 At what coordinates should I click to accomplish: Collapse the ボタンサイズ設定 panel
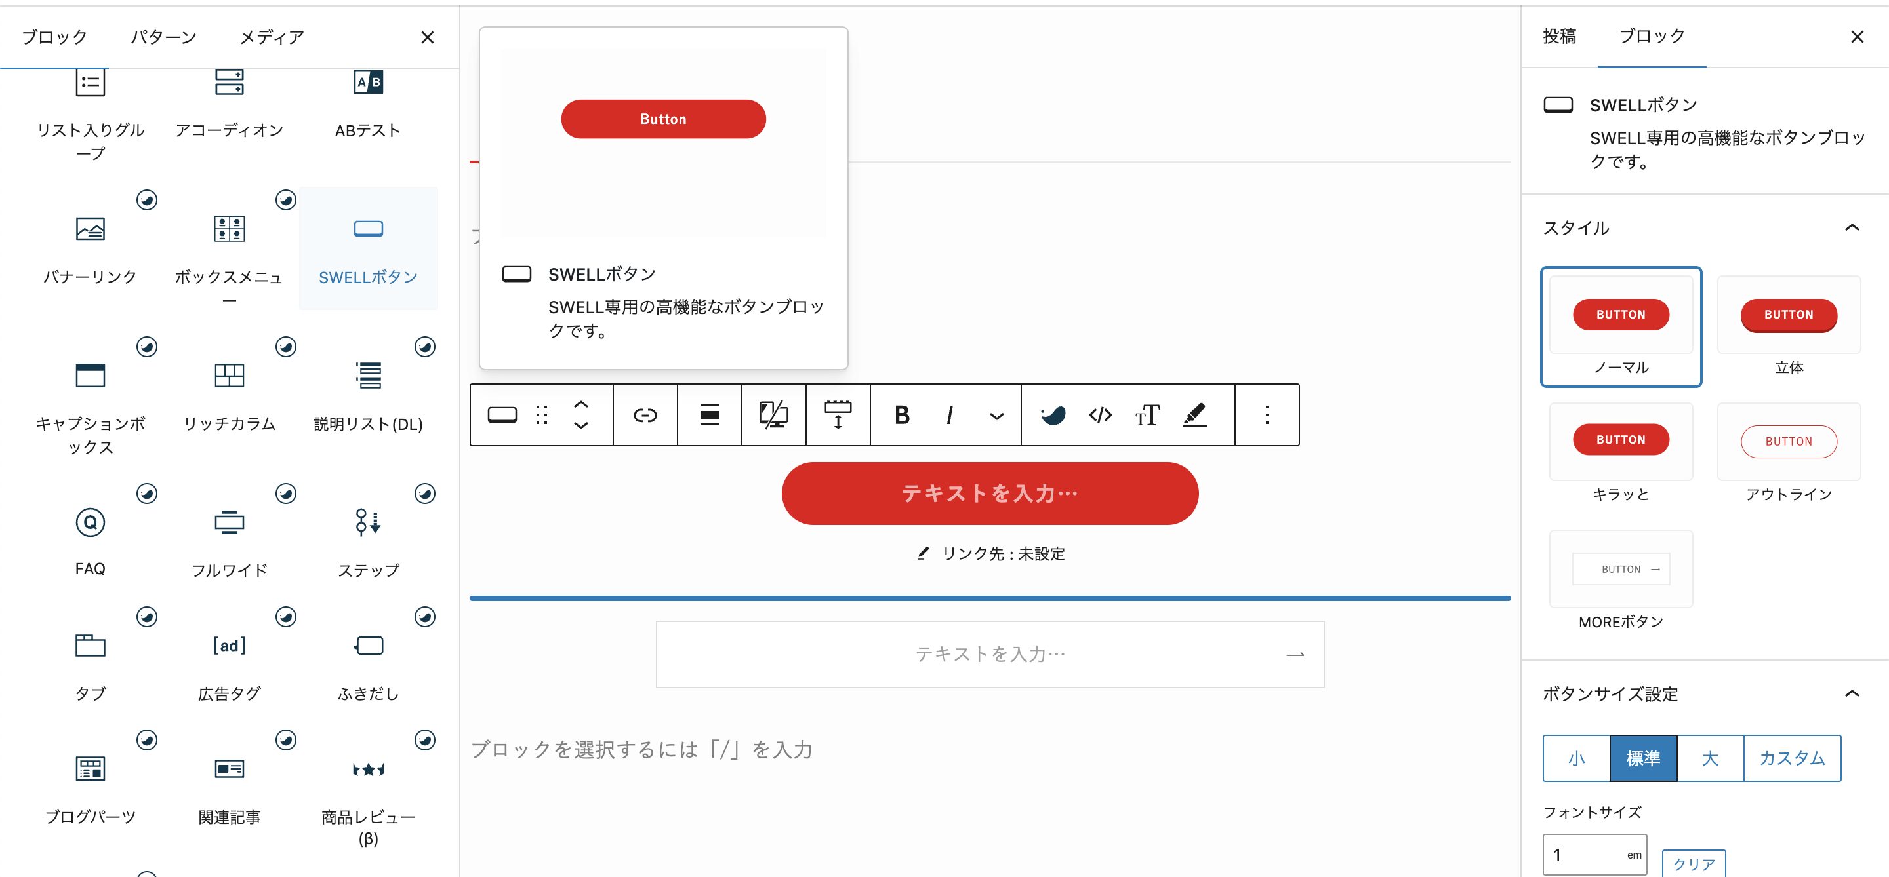[x=1852, y=694]
